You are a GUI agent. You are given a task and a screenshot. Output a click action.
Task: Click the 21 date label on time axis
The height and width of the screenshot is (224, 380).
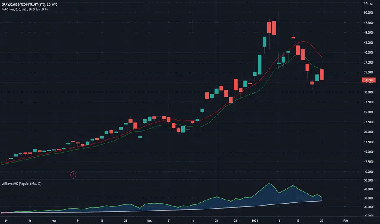point(217,220)
